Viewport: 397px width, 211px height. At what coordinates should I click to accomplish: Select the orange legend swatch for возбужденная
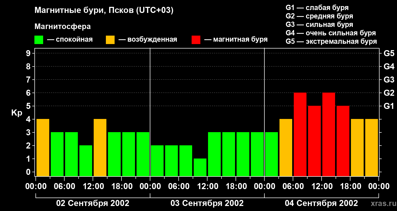(x=110, y=40)
